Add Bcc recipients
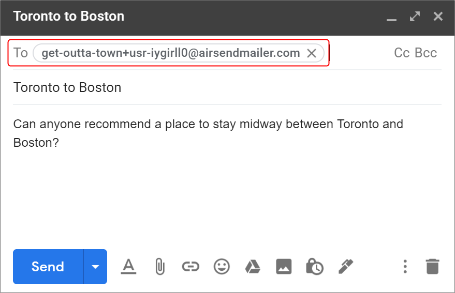455x293 pixels. coord(425,53)
